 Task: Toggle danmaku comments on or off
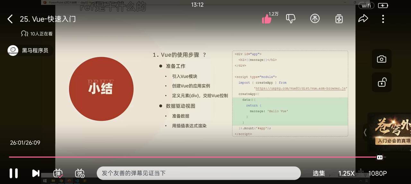[58, 173]
